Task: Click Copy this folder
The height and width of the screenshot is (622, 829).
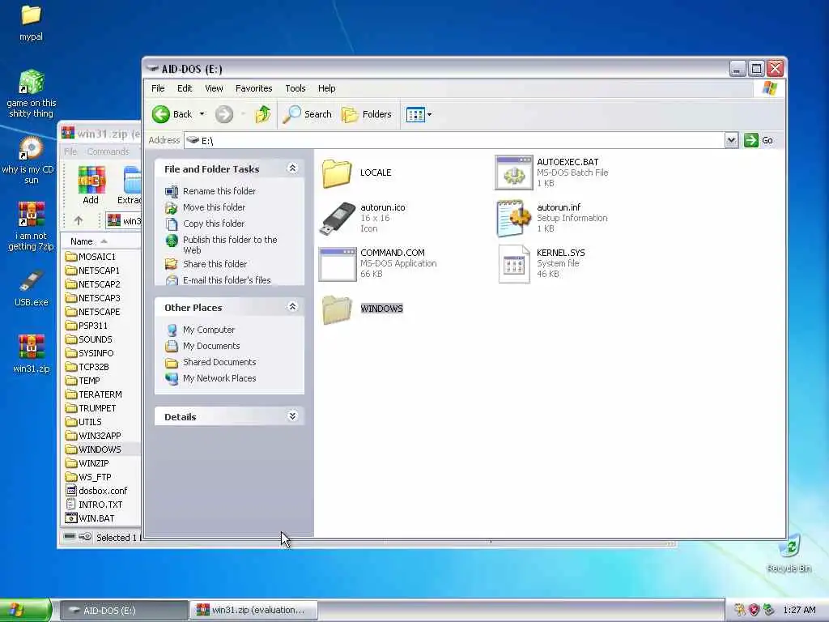Action: (x=214, y=224)
